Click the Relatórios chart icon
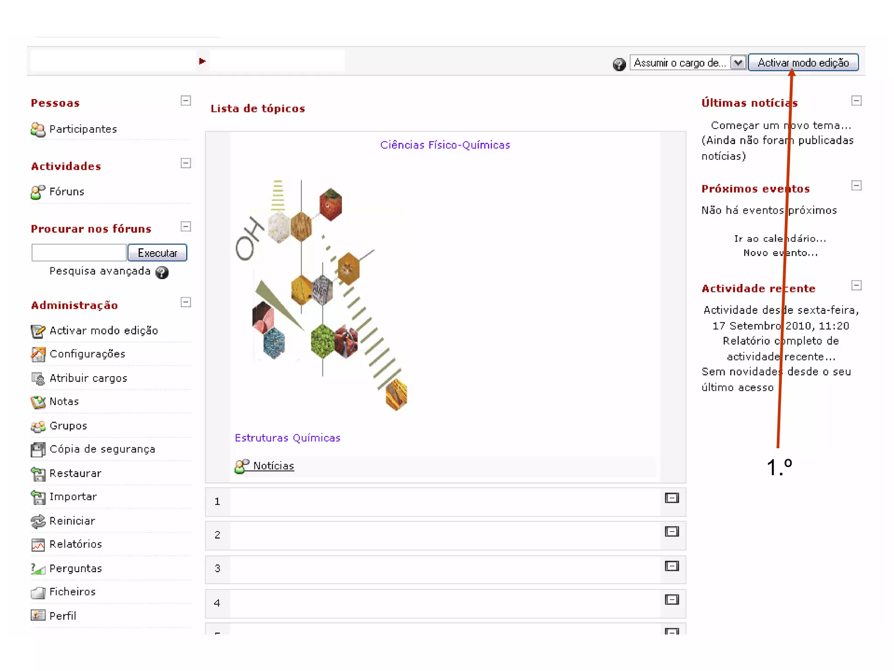 click(x=38, y=544)
